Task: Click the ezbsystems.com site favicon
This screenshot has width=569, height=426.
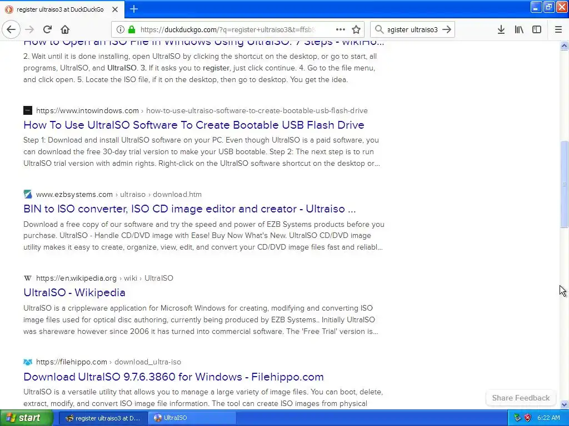Action: pos(28,194)
